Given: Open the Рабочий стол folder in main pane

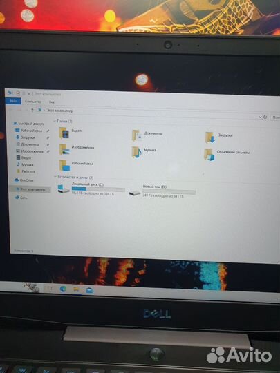Looking at the screenshot, I should 76,165.
